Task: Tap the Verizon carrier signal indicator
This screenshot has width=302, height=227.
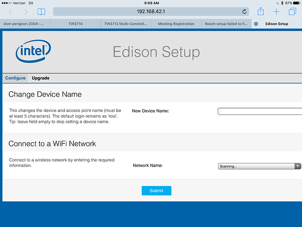Action: point(14,3)
